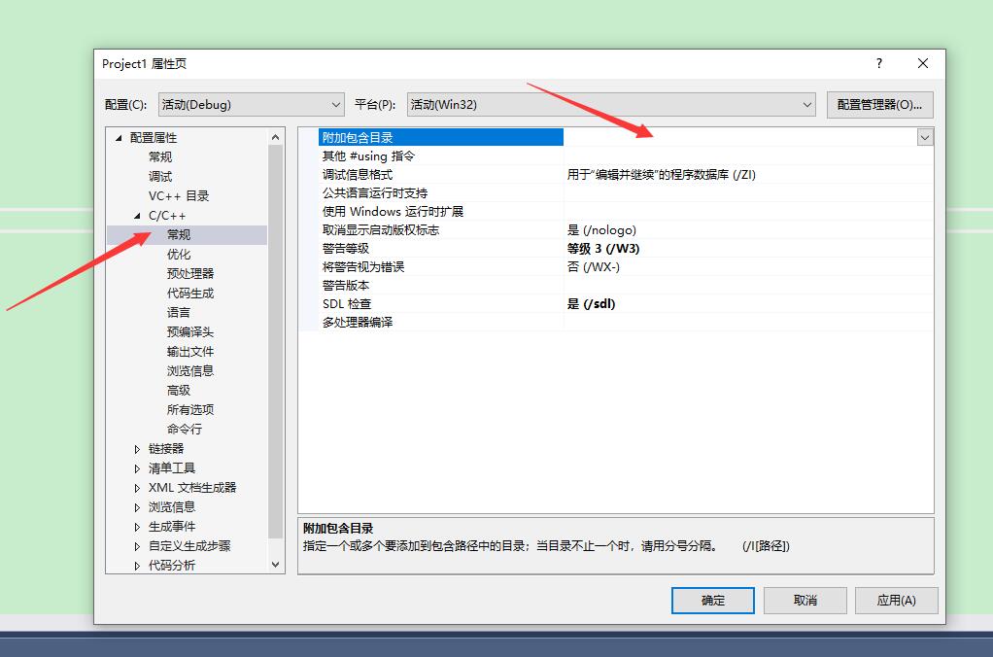Image resolution: width=993 pixels, height=657 pixels.
Task: Collapse the 配置属性 tree node
Action: [120, 137]
